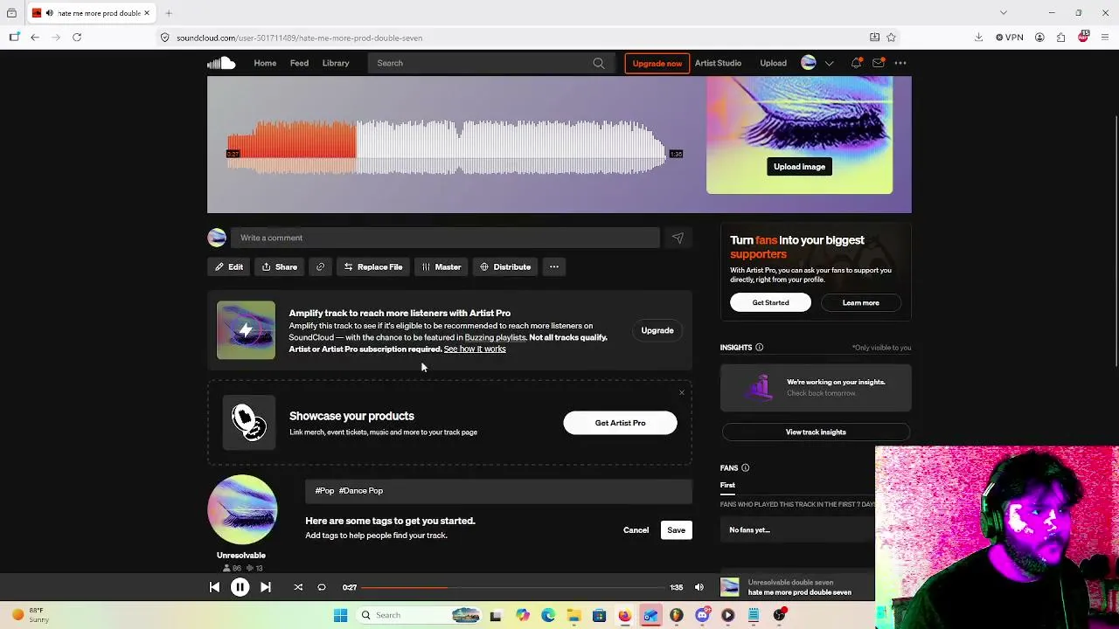Open the Feed page
This screenshot has height=629, width=1119.
(x=299, y=63)
